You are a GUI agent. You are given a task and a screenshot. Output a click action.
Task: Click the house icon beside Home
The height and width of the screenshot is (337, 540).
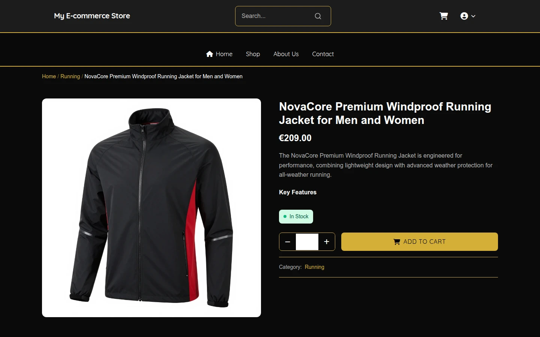tap(210, 54)
